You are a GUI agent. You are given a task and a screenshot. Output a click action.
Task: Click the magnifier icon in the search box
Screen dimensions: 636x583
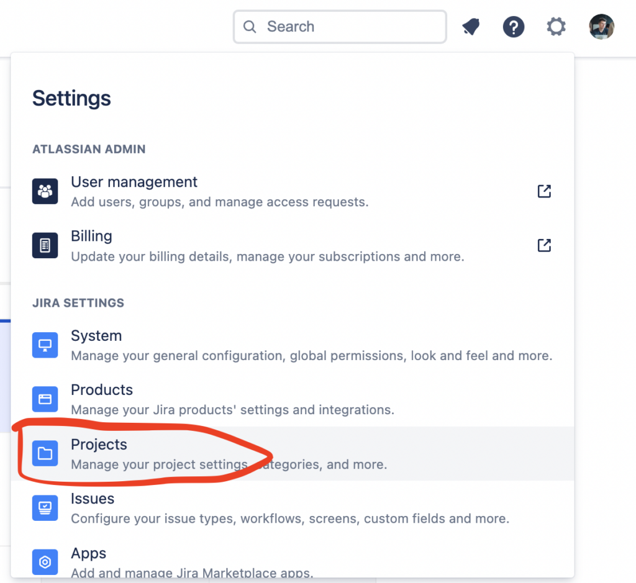[x=250, y=27]
